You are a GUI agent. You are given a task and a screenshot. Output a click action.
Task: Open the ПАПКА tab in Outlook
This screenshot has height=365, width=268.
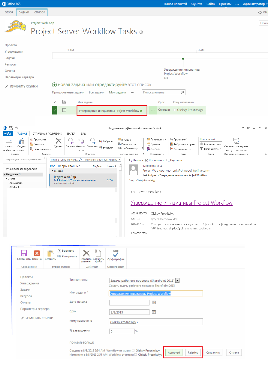(x=71, y=134)
